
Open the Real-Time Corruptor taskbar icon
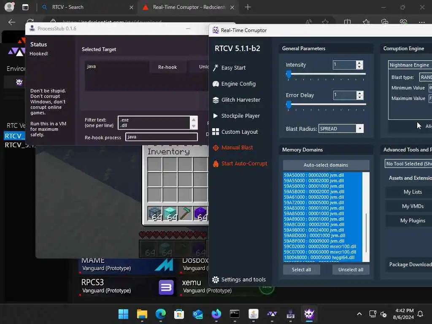coord(309,314)
